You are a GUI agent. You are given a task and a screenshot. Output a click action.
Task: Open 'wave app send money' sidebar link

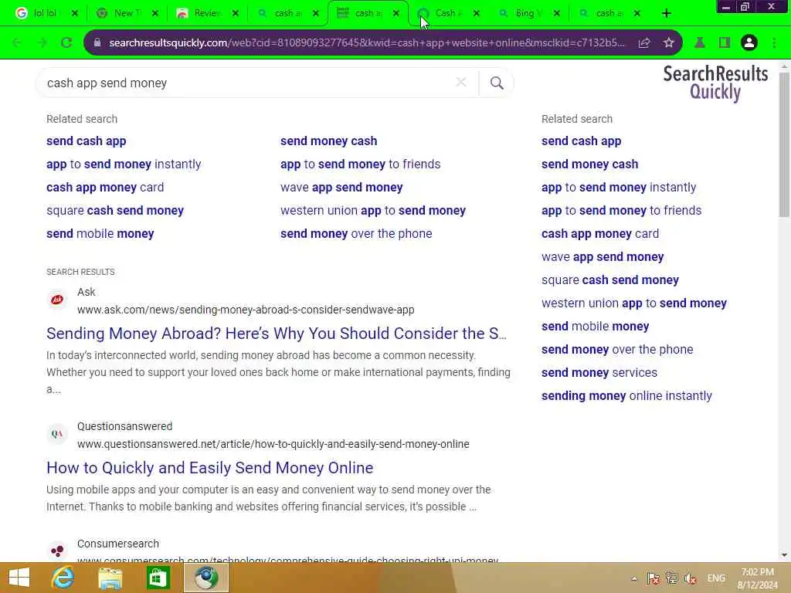coord(603,257)
